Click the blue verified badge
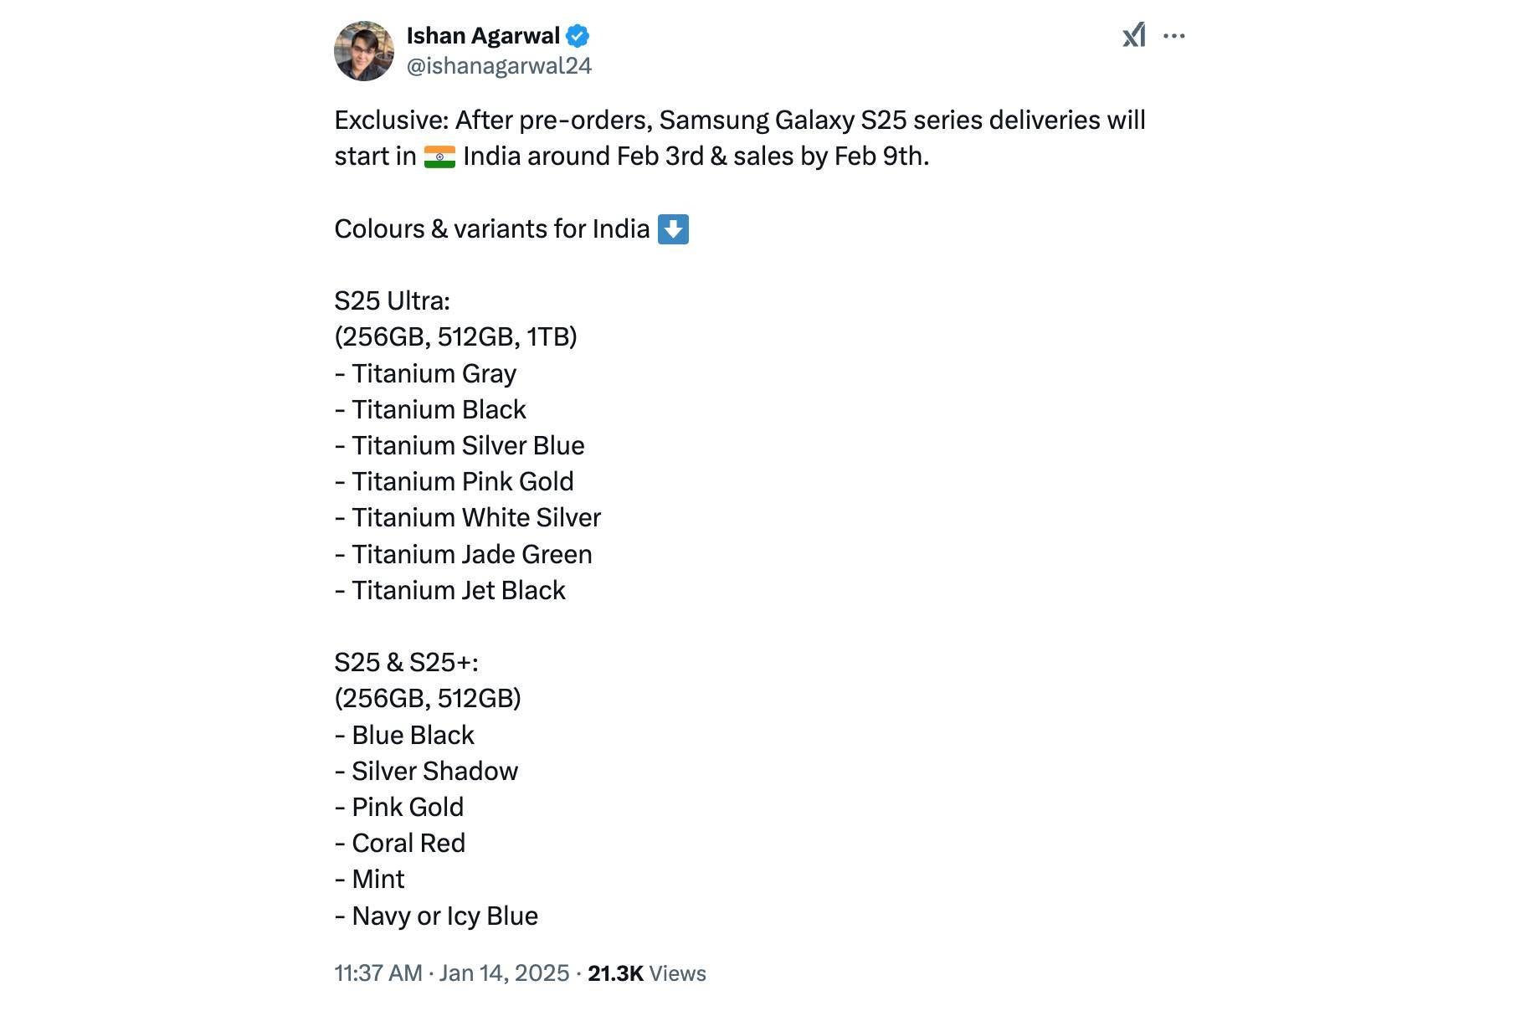 pos(578,36)
